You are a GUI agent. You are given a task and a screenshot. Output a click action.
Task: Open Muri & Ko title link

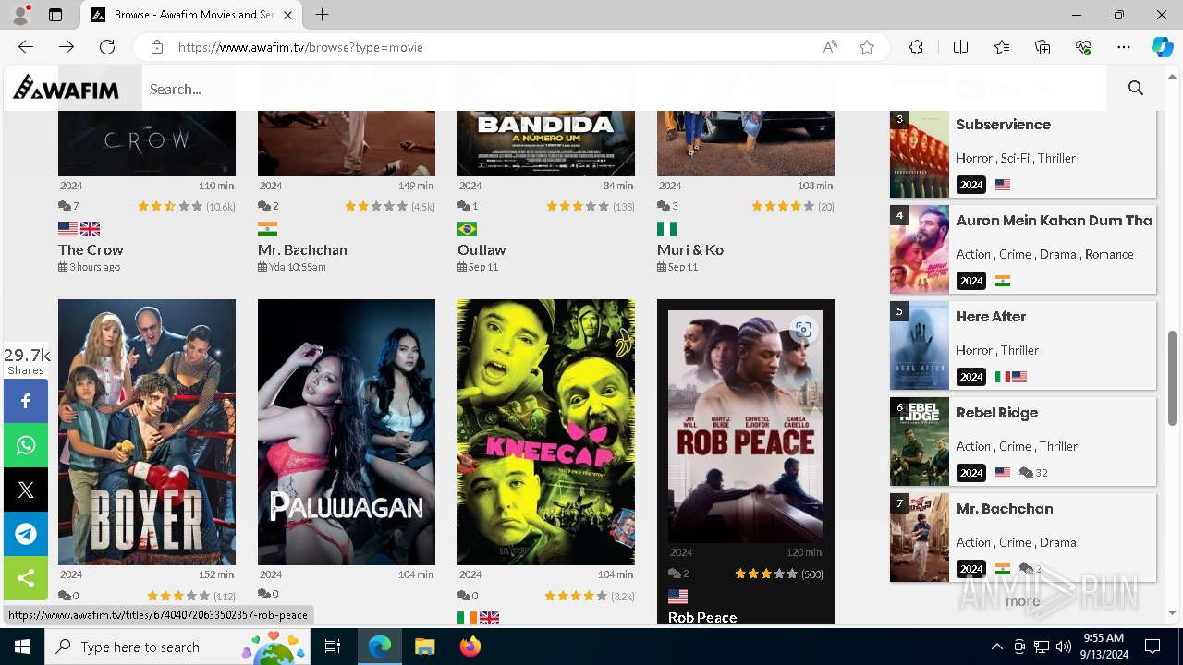[x=689, y=249]
